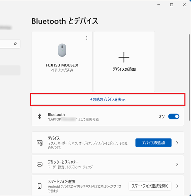The image size is (191, 196).
Task: Click the デバイスの追加 card label
Action: click(124, 69)
